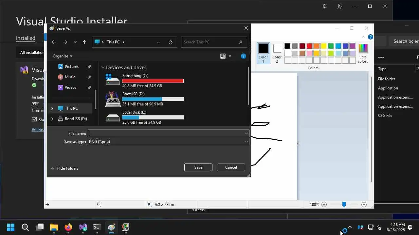Click the Search This PC field
The width and height of the screenshot is (419, 235).
coord(214,42)
